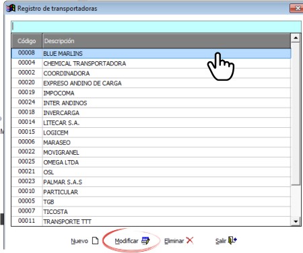Click code cell 00010
The height and width of the screenshot is (253, 303).
[26, 191]
